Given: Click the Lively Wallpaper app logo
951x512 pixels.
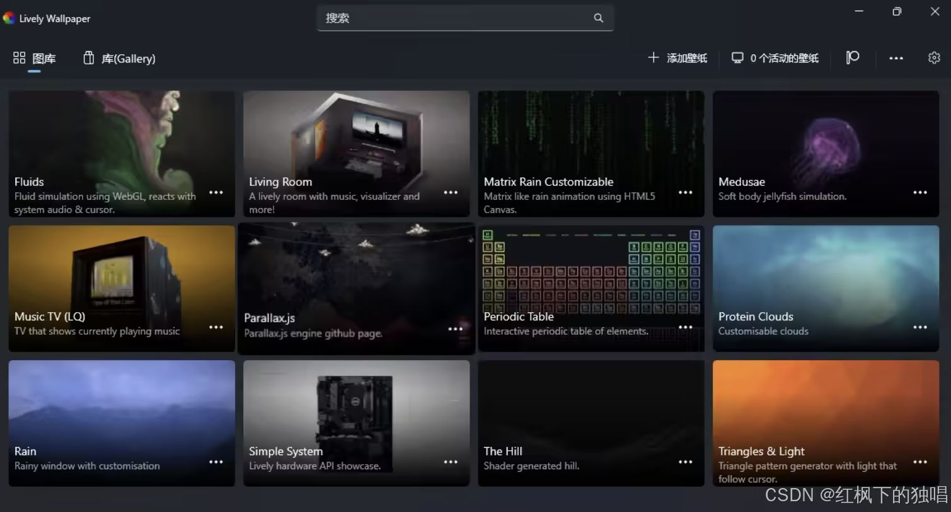Looking at the screenshot, I should click(x=9, y=18).
